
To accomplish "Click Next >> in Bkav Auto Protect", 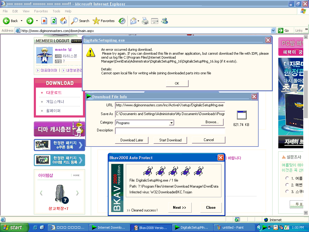I will (180, 208).
